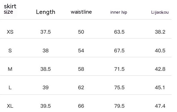Select the S waistline value 54
Screen dimensions: 177x112
tap(81, 51)
